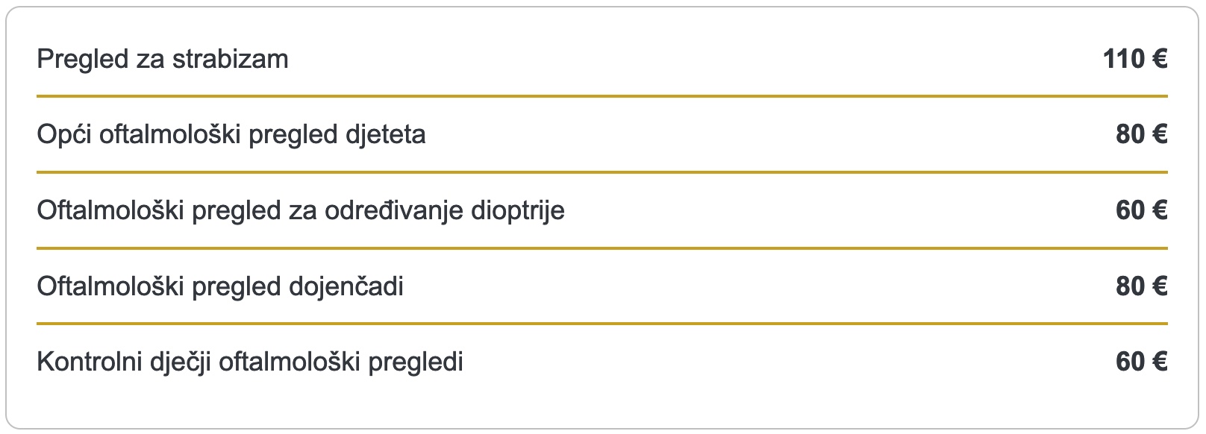
Task: Click the gold divider under 'Pregled za strabizam'
Action: click(602, 96)
